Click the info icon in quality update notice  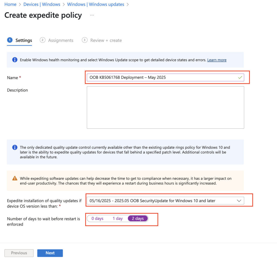[x=15, y=147]
